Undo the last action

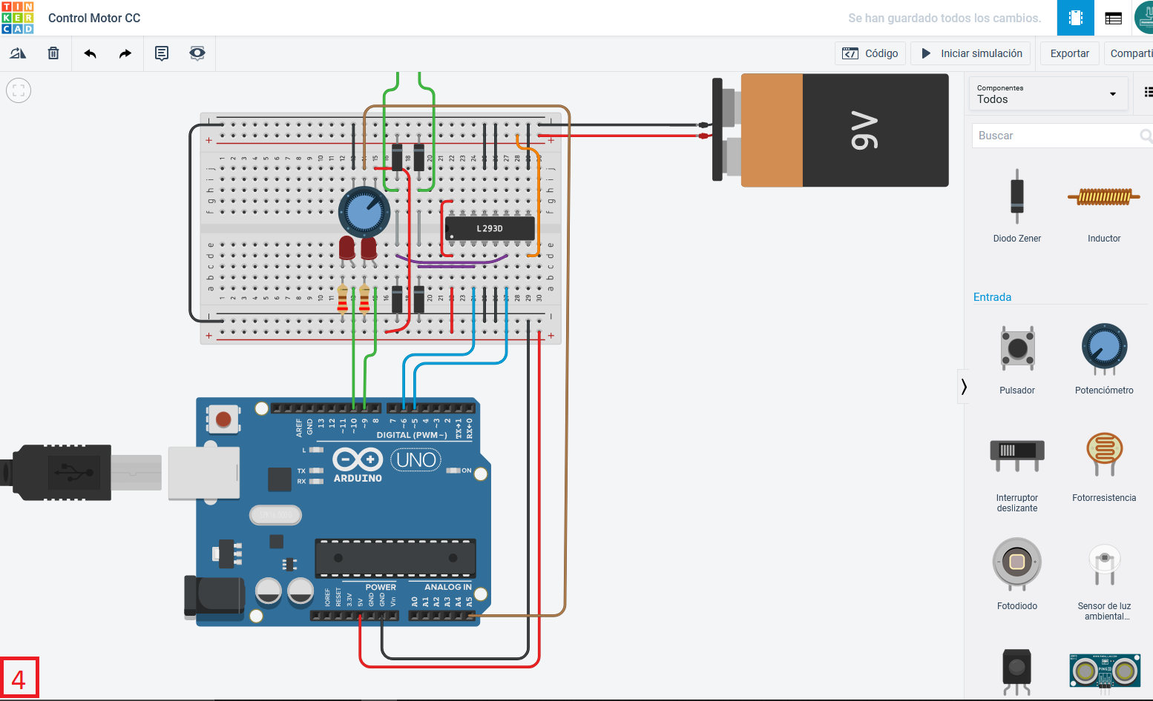pyautogui.click(x=91, y=53)
